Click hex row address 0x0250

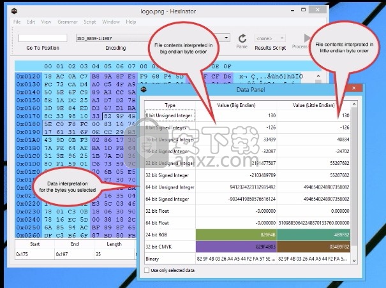pos(28,227)
